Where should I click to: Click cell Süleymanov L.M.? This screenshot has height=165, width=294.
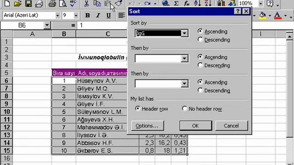(102, 112)
